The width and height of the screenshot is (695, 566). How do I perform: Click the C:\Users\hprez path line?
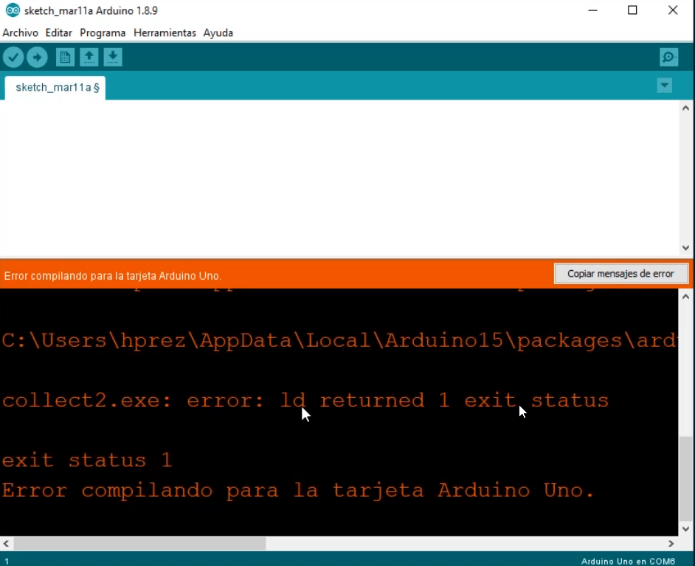(x=339, y=340)
